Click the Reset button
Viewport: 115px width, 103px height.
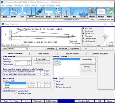coord(16,101)
